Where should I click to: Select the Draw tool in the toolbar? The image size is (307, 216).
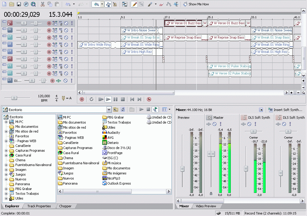[134, 4]
